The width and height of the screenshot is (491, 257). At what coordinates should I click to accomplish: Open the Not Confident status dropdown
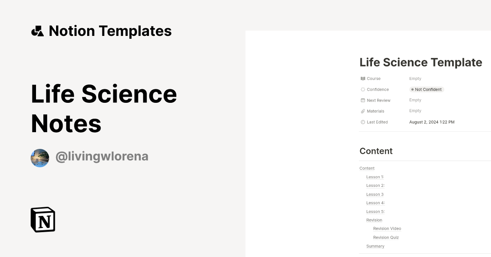click(426, 89)
